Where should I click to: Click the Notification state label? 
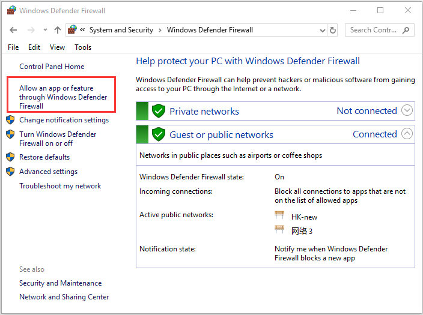click(x=168, y=249)
